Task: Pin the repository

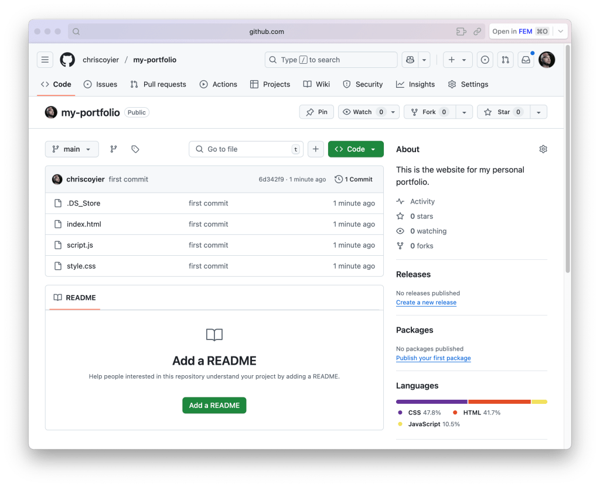Action: [x=316, y=111]
